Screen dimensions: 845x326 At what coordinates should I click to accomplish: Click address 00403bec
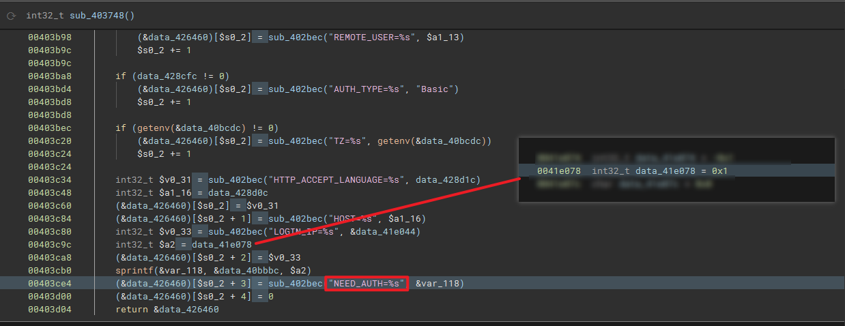[49, 128]
